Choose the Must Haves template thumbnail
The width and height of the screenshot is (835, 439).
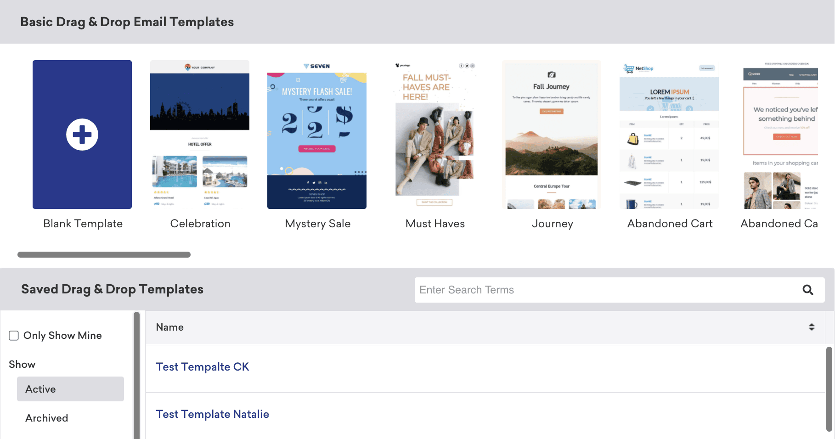[434, 135]
